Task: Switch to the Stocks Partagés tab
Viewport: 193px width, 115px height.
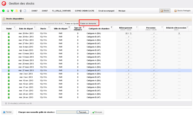Action: tap(182, 11)
